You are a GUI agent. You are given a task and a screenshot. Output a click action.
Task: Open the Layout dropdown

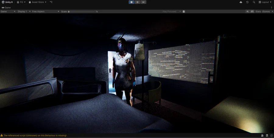tap(266, 2)
